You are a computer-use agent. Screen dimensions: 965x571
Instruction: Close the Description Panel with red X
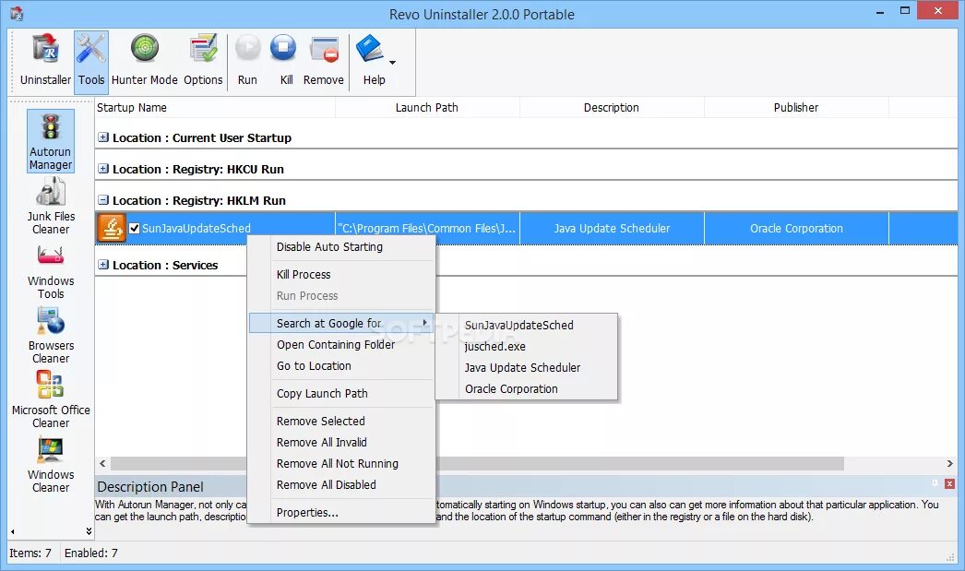(949, 484)
